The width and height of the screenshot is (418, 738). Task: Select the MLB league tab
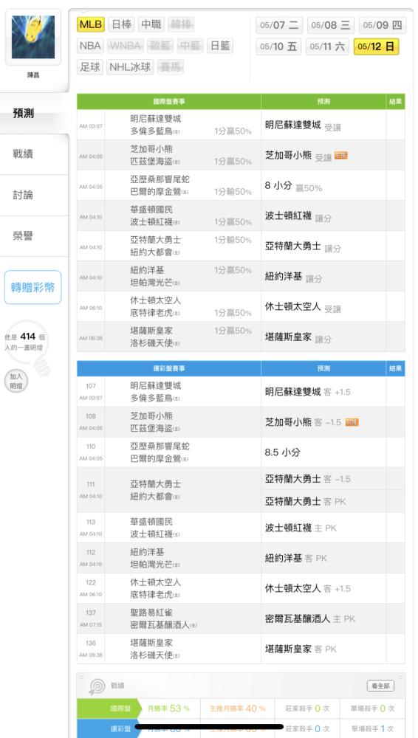tap(91, 24)
